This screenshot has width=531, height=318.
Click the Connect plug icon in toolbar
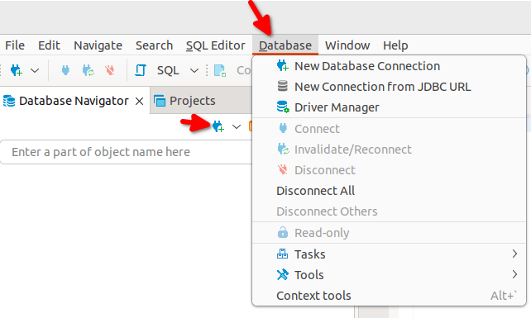65,70
